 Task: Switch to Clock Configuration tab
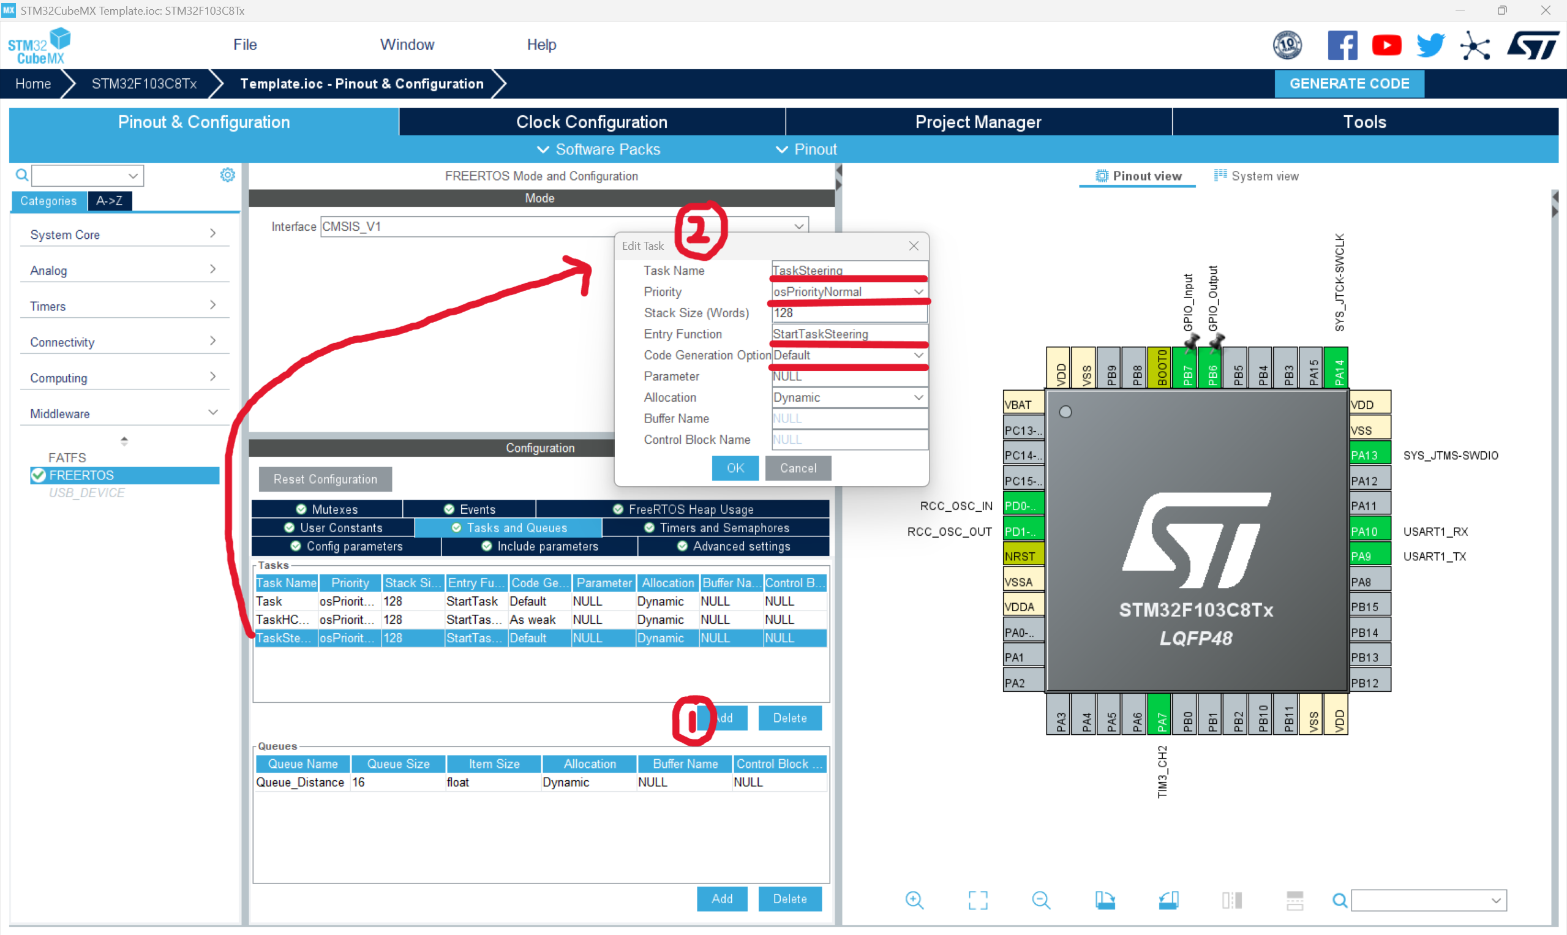click(591, 122)
